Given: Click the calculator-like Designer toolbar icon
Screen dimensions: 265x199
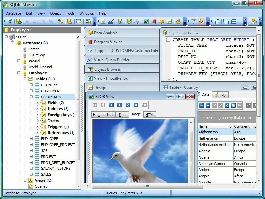Looking at the screenshot, I should (x=169, y=21).
